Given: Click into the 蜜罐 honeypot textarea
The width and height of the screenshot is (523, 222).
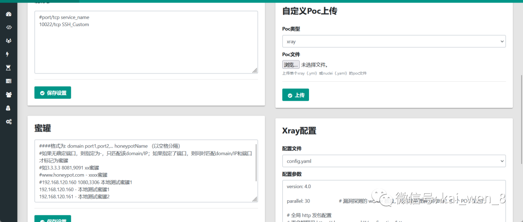Looking at the screenshot, I should [x=146, y=171].
